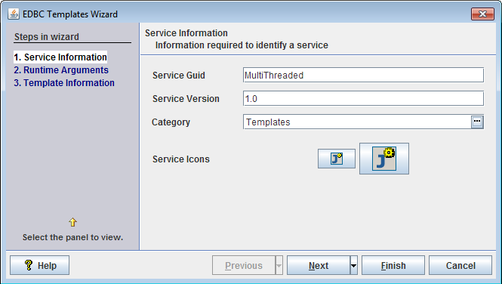The width and height of the screenshot is (502, 284).
Task: Select the Service Information step
Action: pyautogui.click(x=60, y=57)
